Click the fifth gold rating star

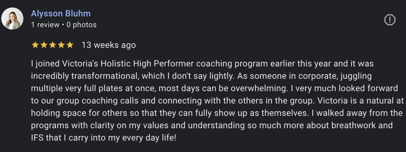tap(70, 45)
